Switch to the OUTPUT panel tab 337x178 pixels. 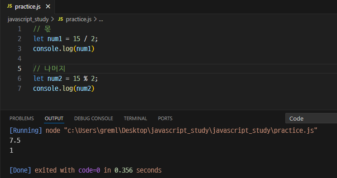pos(54,118)
